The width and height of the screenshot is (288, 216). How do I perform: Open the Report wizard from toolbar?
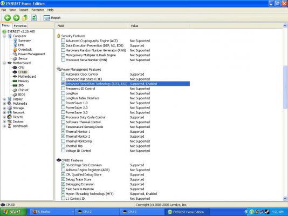click(x=52, y=18)
